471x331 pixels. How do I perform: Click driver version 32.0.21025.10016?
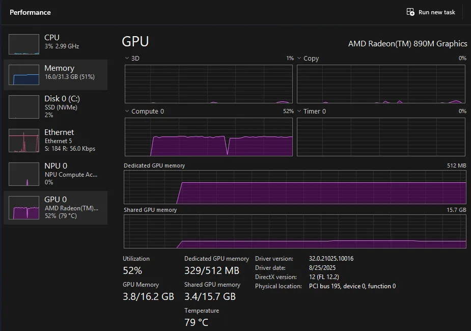pyautogui.click(x=331, y=259)
